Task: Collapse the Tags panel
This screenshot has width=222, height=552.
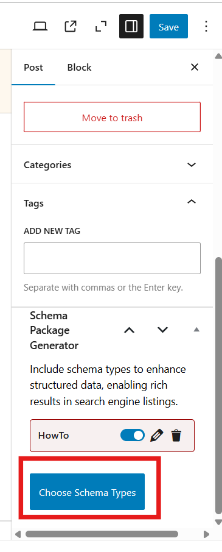Action: (192, 202)
